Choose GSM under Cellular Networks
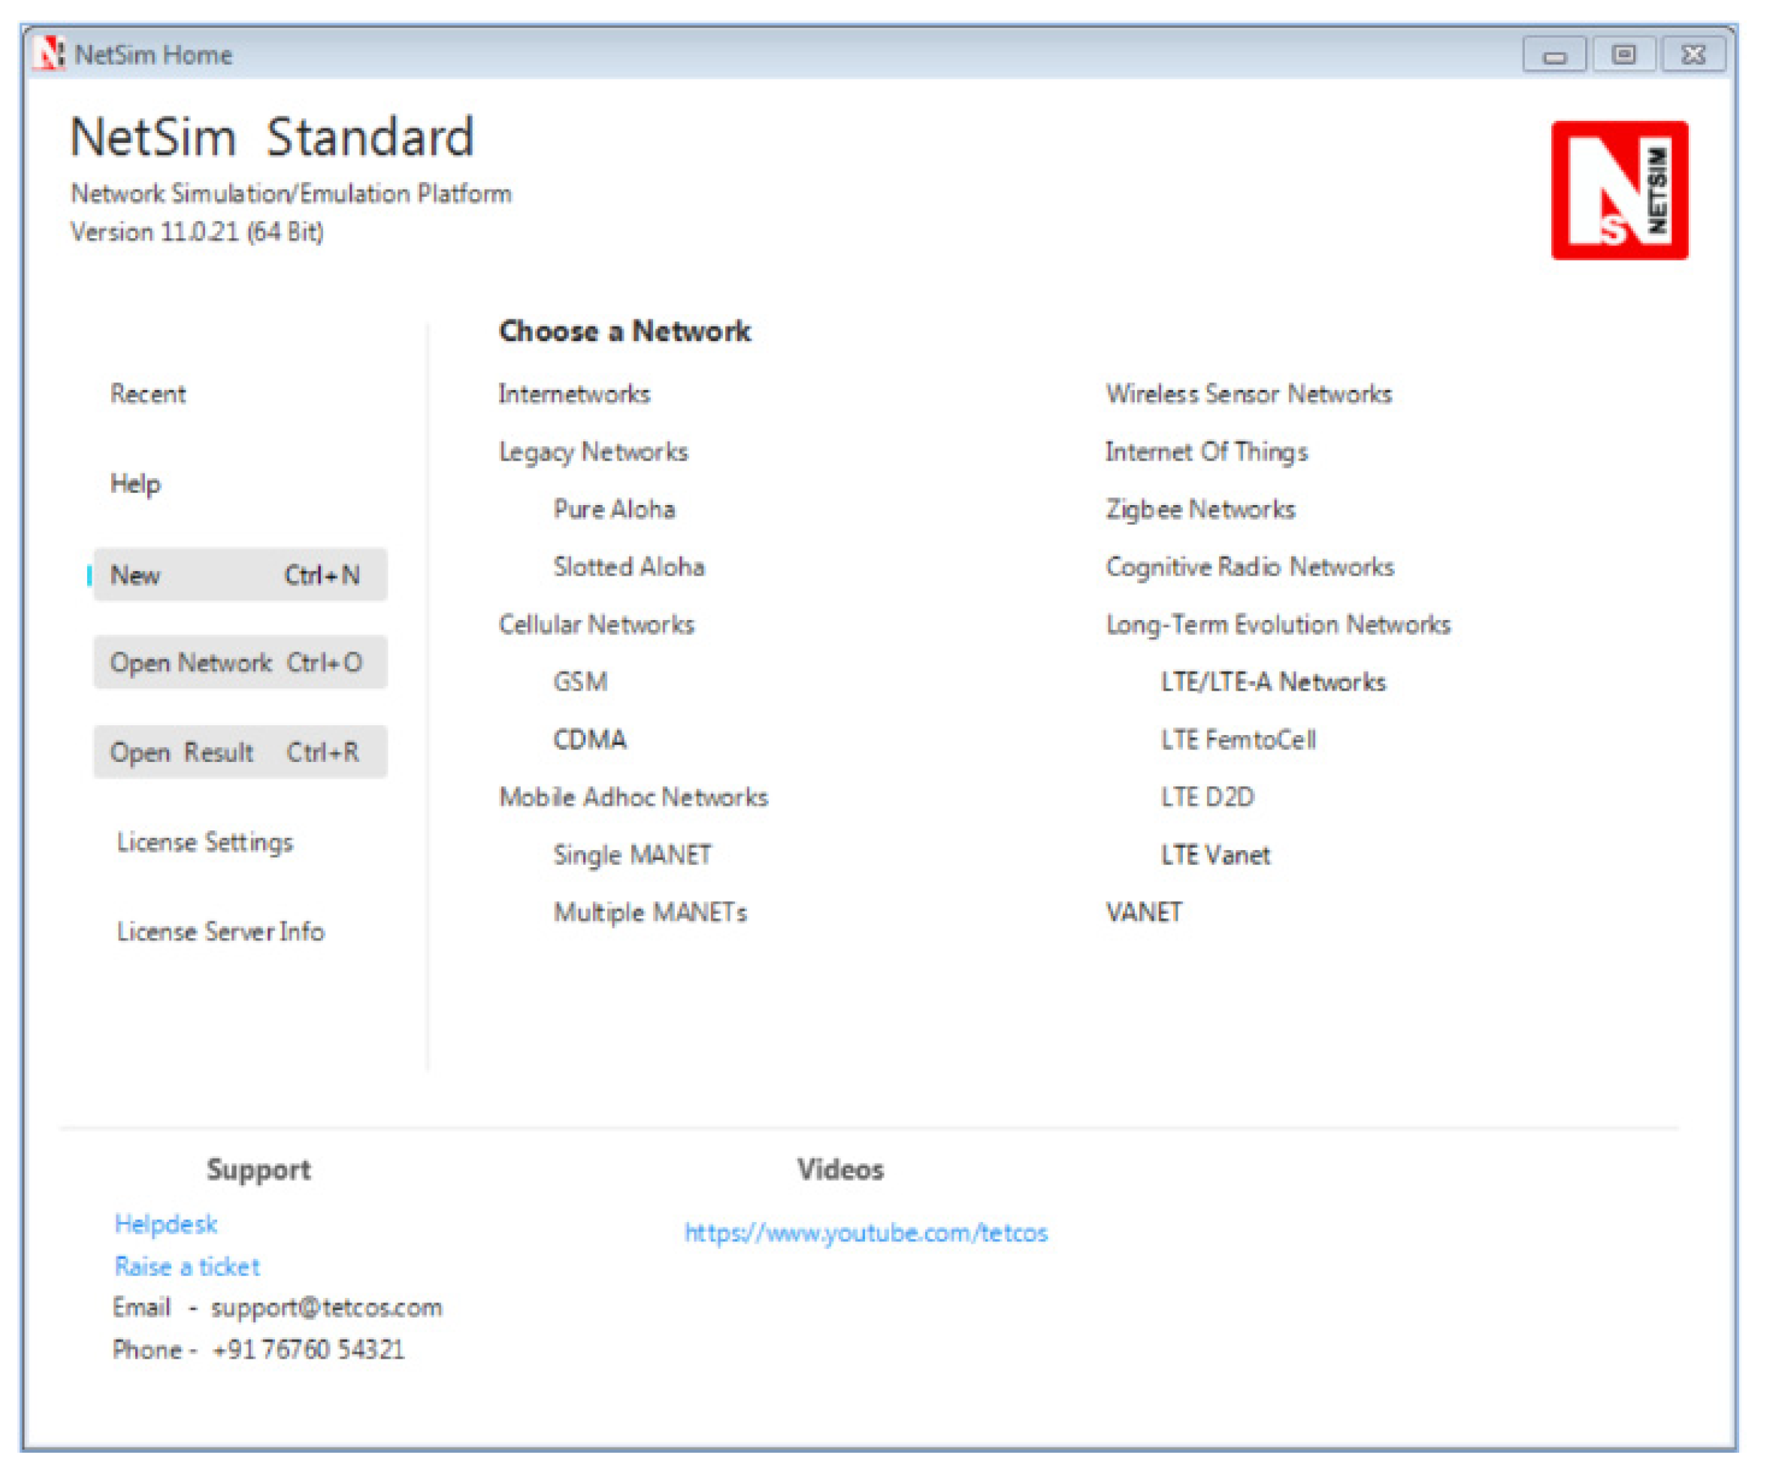The image size is (1767, 1473). click(x=580, y=682)
